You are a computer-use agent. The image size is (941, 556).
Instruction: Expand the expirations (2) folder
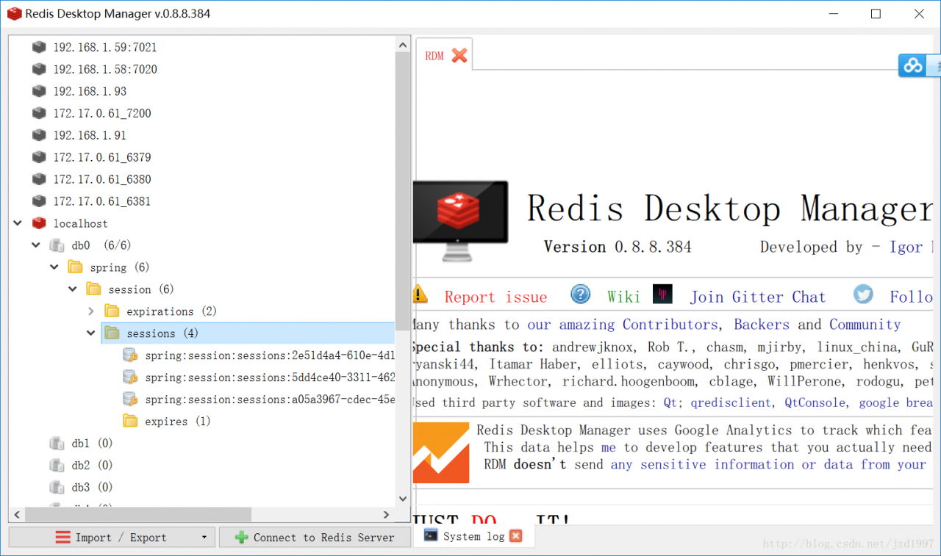pos(91,311)
